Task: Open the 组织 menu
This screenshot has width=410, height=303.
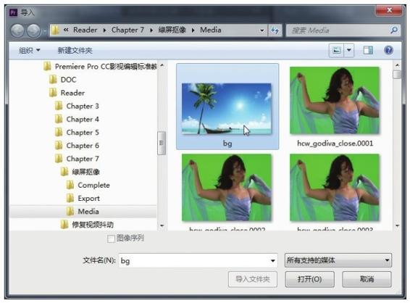Action: point(30,50)
